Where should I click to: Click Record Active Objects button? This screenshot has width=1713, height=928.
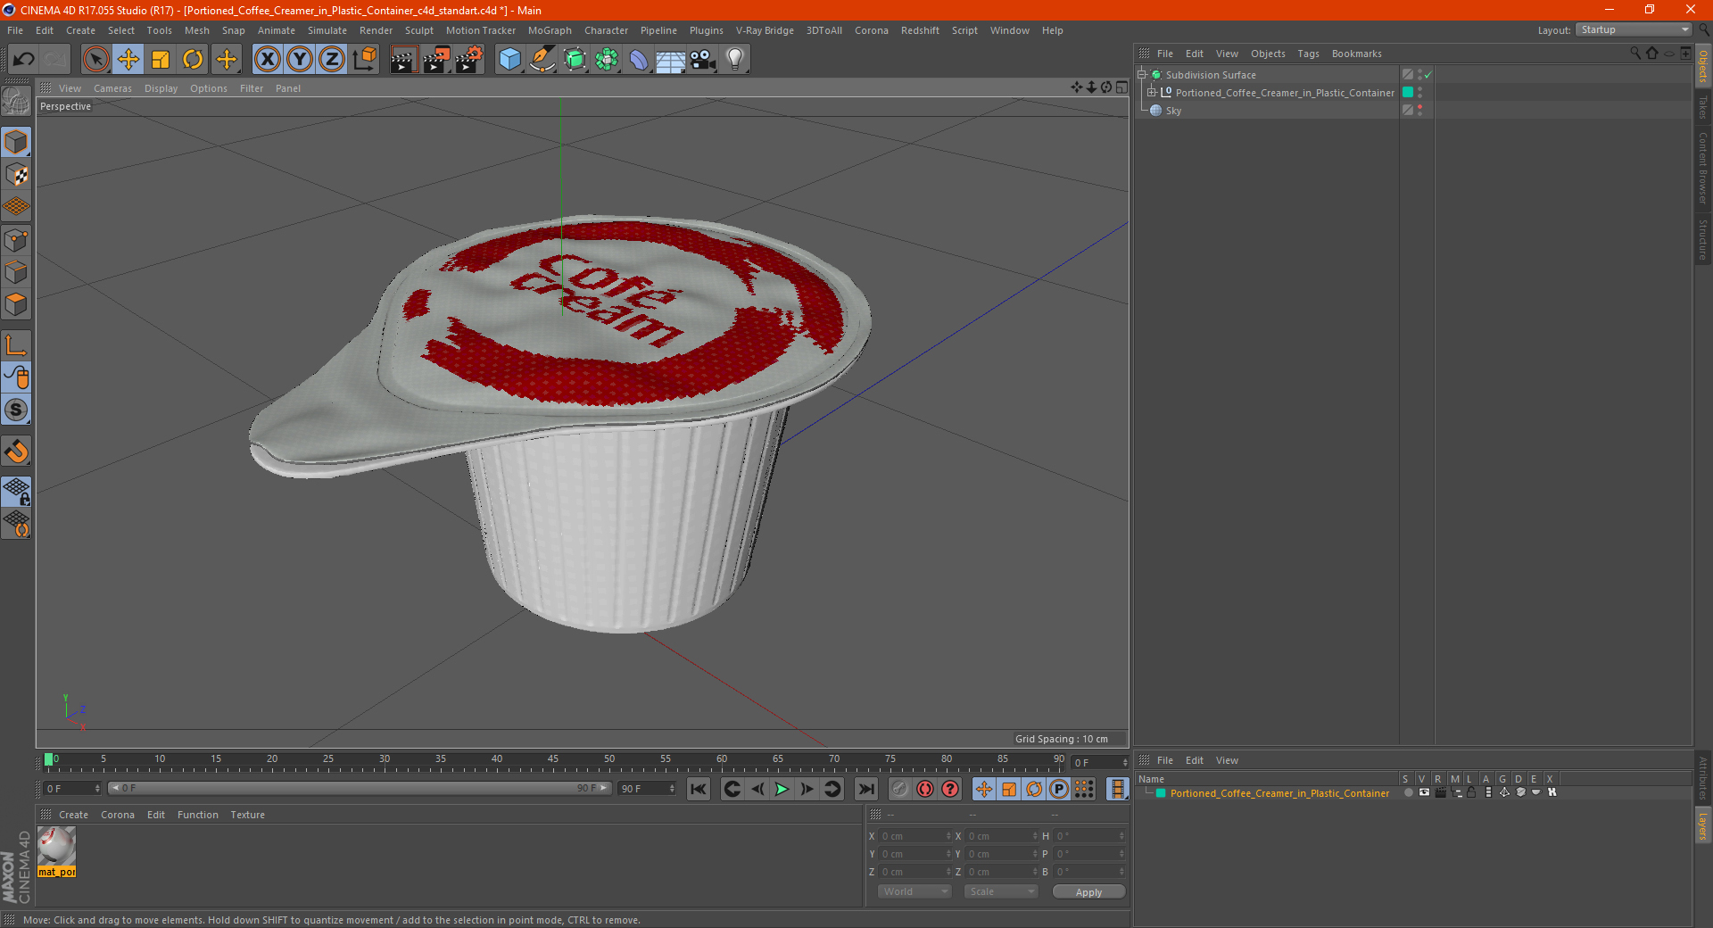900,789
